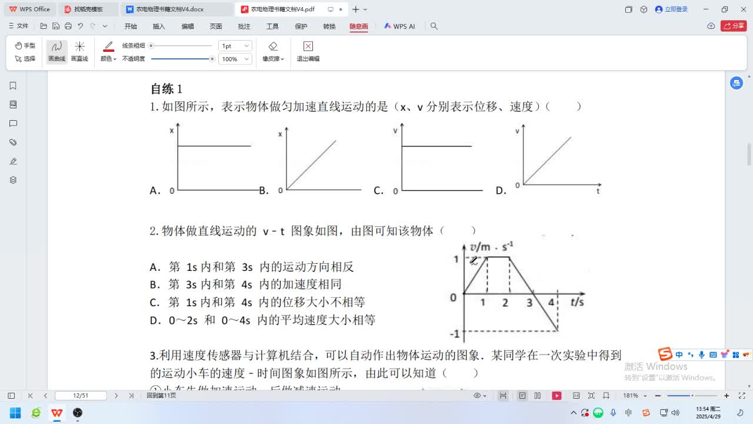Open the bookmark panel in left sidebar
The image size is (753, 424).
coord(13,86)
